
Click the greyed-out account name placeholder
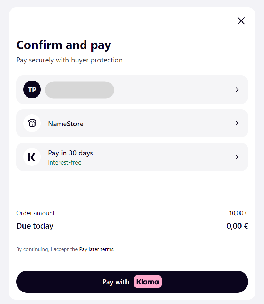79,90
